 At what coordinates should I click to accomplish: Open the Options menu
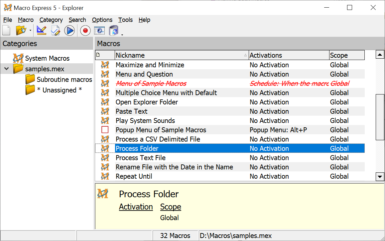point(102,20)
